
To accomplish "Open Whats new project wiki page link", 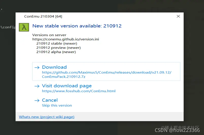I will click(x=47, y=117).
